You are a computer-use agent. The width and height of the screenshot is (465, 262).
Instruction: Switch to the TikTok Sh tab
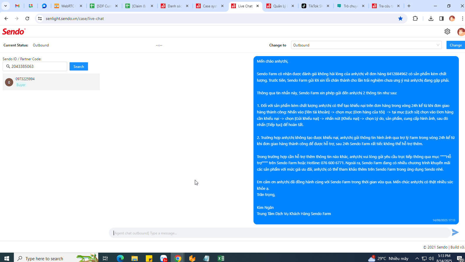(x=315, y=6)
